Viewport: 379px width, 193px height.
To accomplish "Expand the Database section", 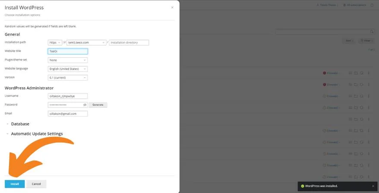I will point(20,124).
